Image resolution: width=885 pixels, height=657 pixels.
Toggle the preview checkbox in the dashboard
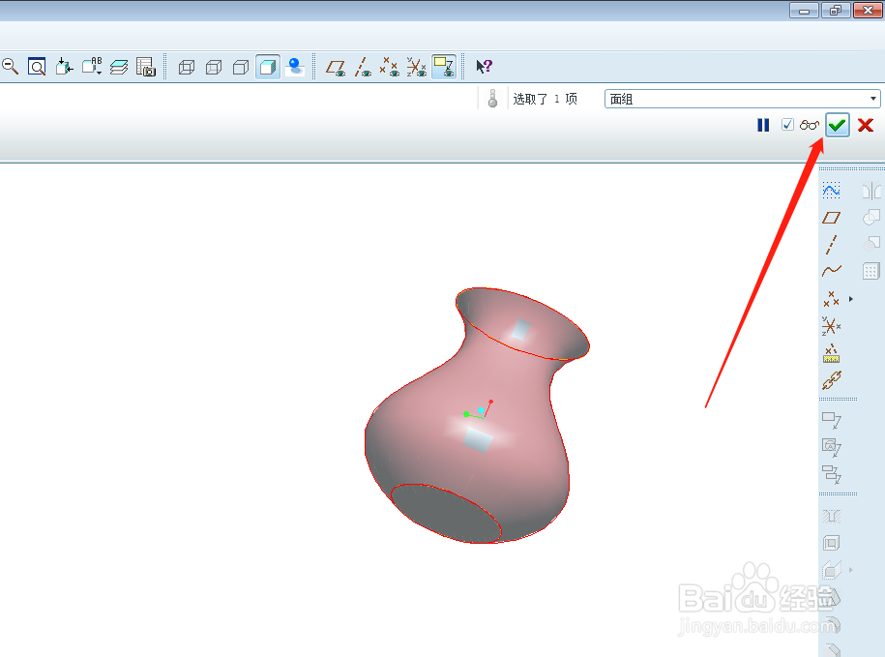tap(787, 124)
